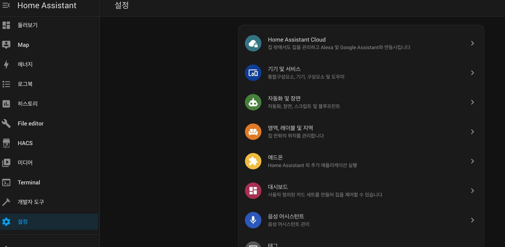This screenshot has width=505, height=247.
Task: Expand the 기기 및 서비스 chevron arrow
Action: 472,73
